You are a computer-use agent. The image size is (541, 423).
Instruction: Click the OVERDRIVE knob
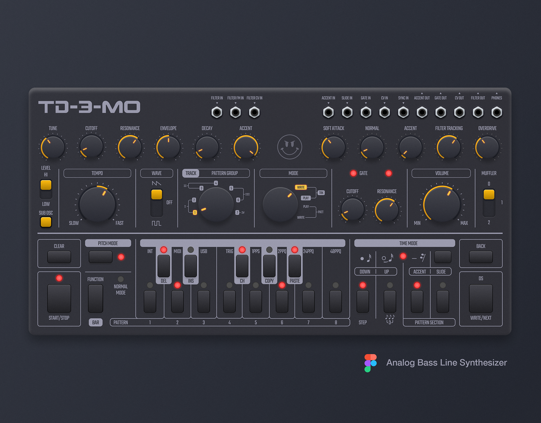click(487, 147)
